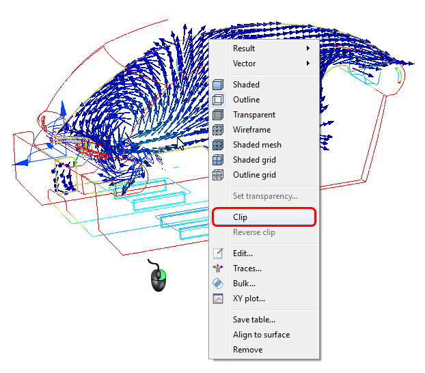Click the XY plot chart icon
Screen dimensions: 425x373
click(218, 299)
